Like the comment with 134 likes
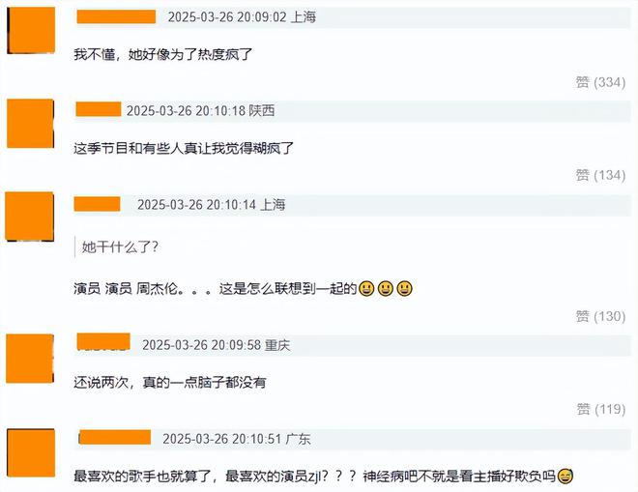 [x=600, y=175]
